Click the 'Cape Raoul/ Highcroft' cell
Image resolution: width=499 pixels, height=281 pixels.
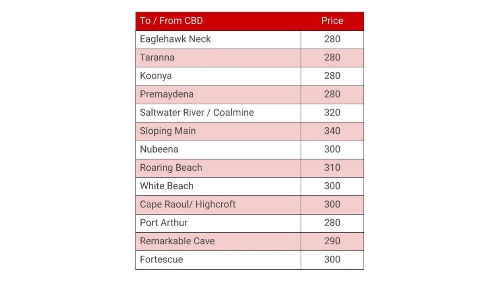tap(188, 205)
